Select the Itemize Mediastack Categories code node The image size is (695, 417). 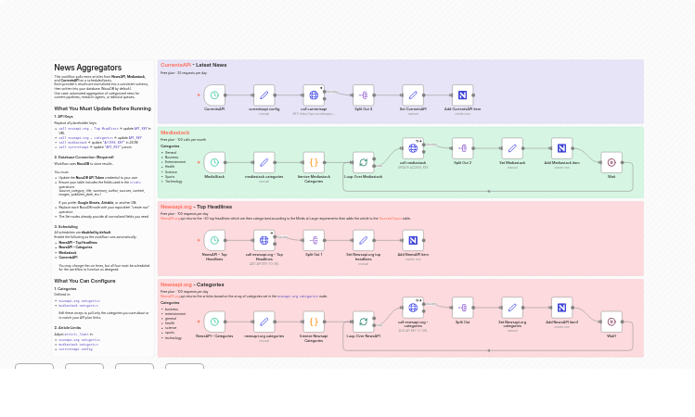click(x=314, y=162)
